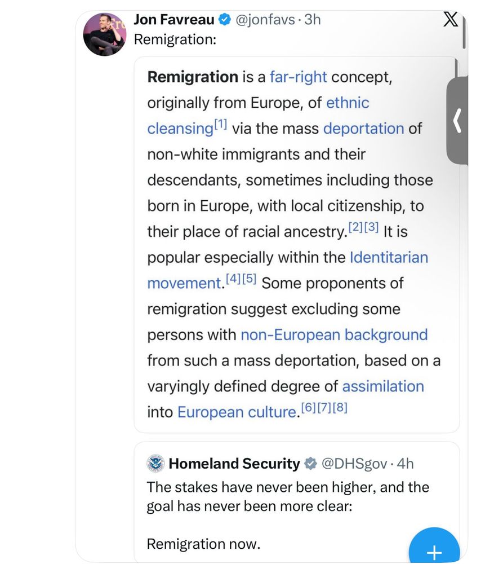
Task: Click the Homeland Security seal avatar
Action: (155, 464)
